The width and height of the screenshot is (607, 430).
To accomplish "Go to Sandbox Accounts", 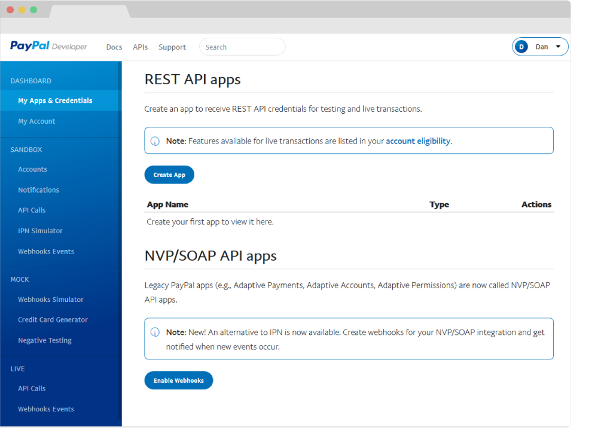I will pyautogui.click(x=32, y=169).
